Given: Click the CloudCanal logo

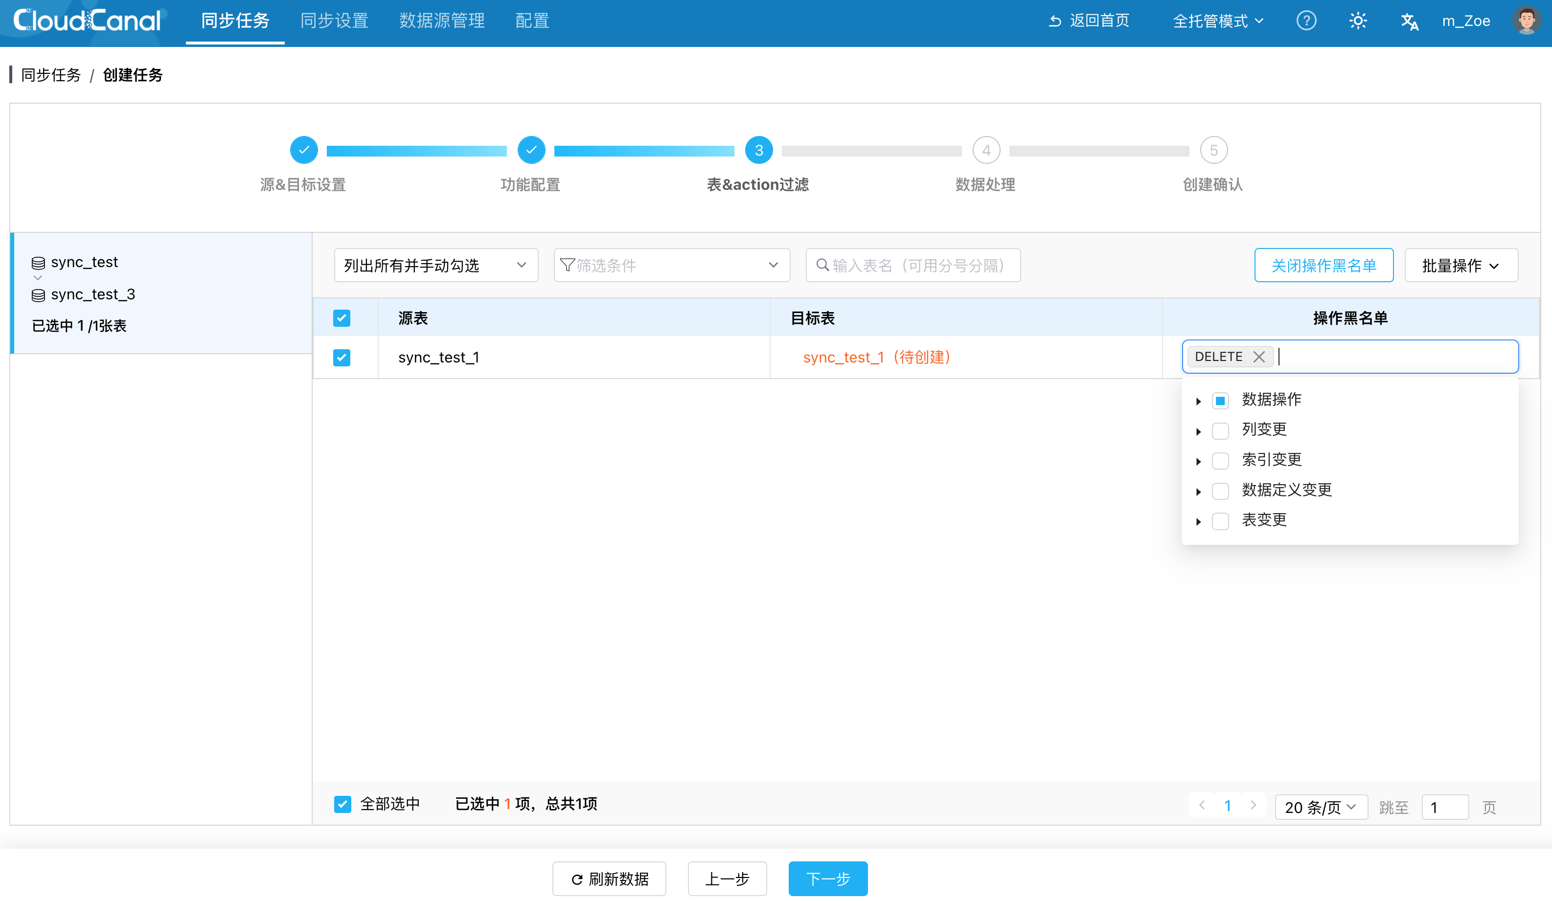Looking at the screenshot, I should coord(88,21).
